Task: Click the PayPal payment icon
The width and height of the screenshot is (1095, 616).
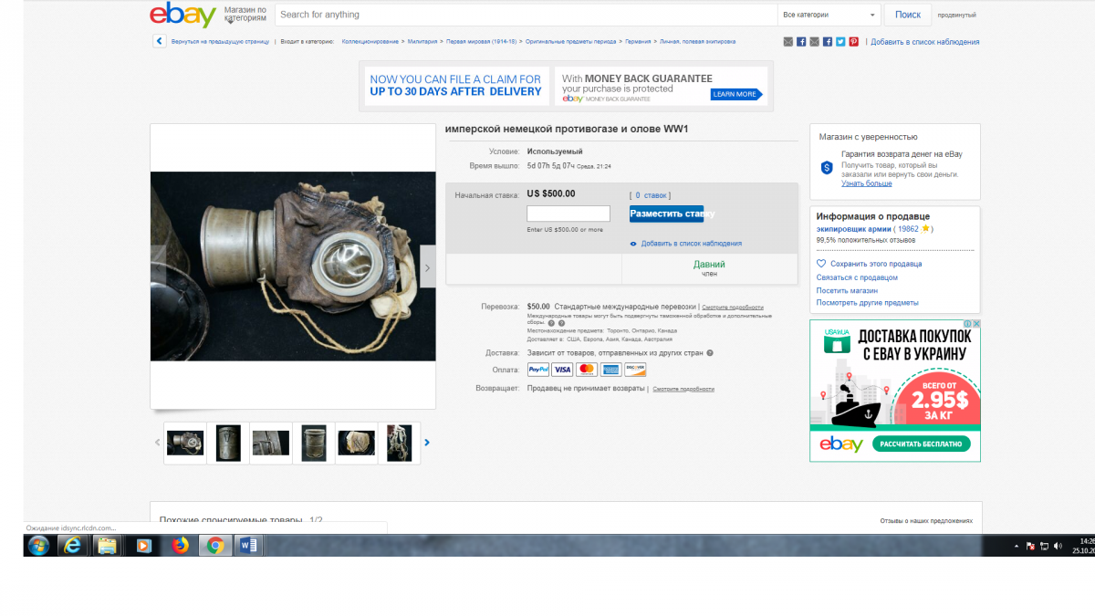Action: (538, 370)
